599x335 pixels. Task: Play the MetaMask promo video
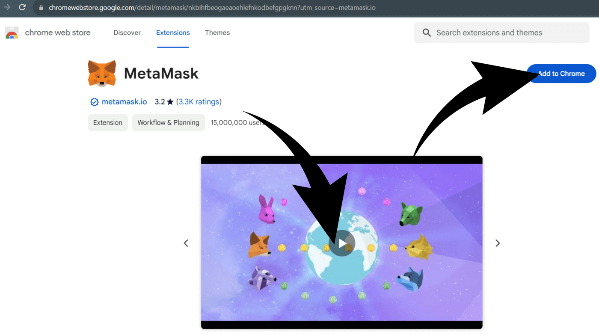pos(342,243)
